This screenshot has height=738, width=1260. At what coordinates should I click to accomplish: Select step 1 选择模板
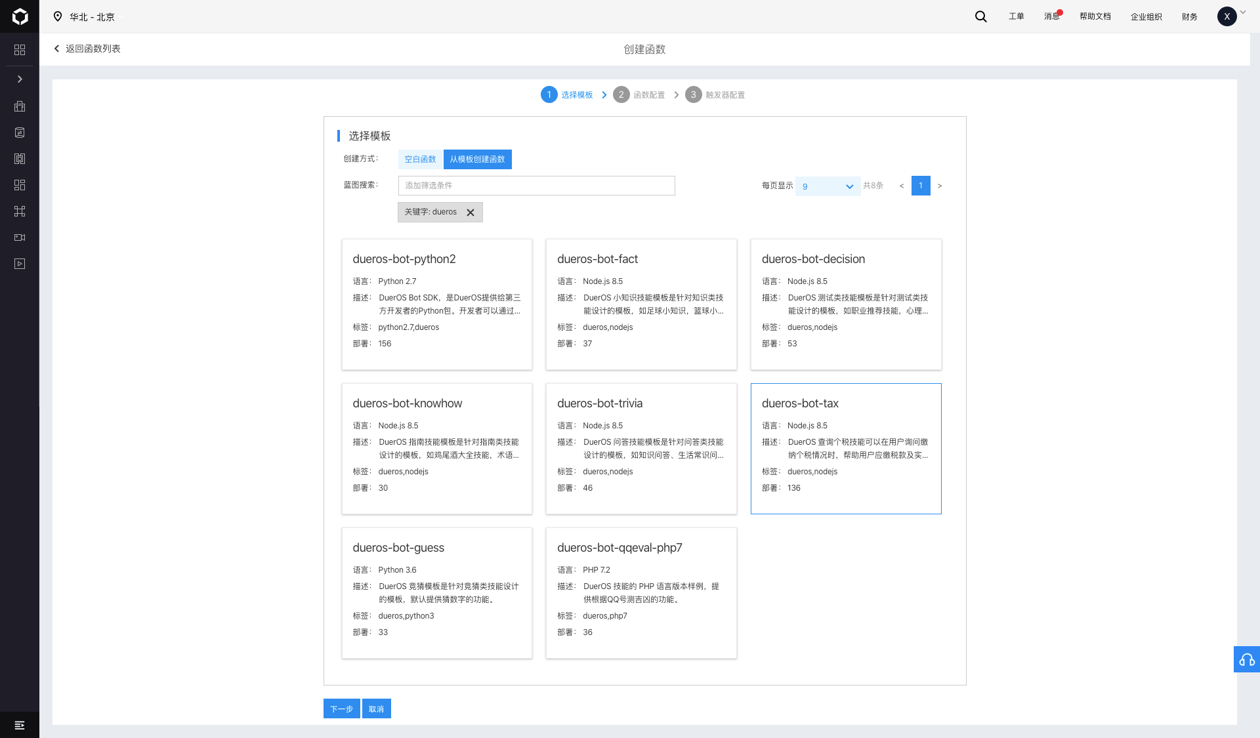coord(567,94)
